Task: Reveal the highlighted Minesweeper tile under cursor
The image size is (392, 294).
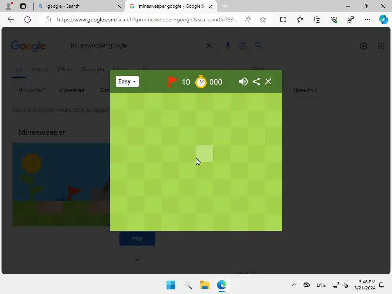Action: point(204,153)
